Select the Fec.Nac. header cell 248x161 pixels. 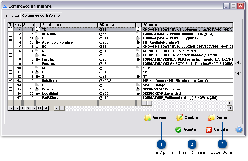[x=69, y=59]
